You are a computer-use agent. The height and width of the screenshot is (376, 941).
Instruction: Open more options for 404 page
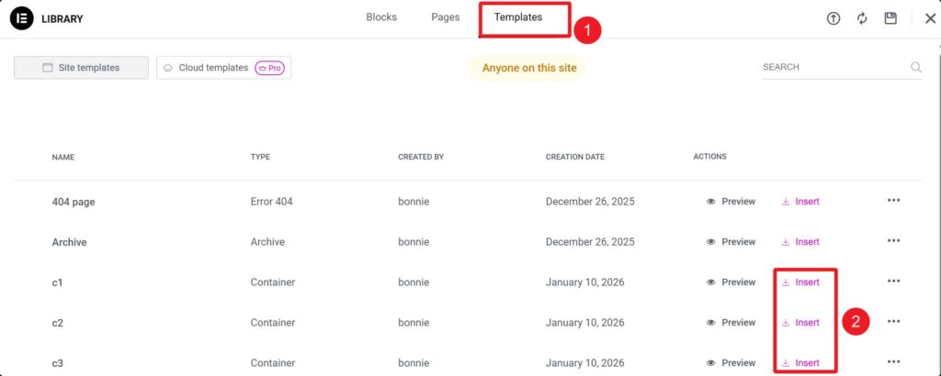893,202
